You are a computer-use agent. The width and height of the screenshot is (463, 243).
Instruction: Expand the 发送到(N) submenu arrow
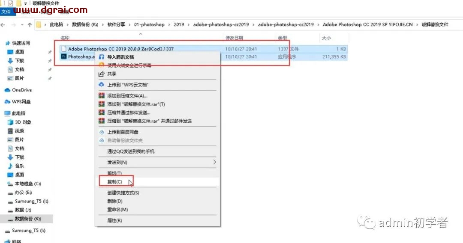click(x=214, y=162)
